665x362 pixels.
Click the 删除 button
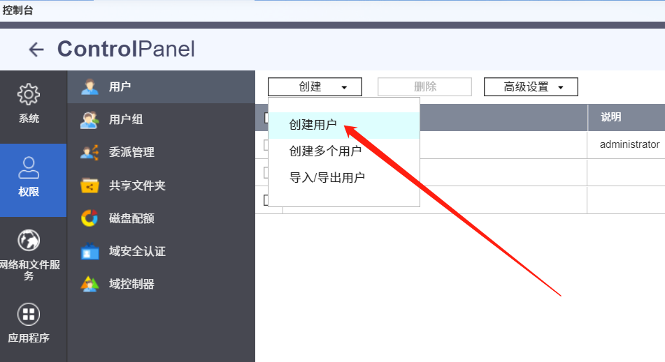[x=424, y=87]
